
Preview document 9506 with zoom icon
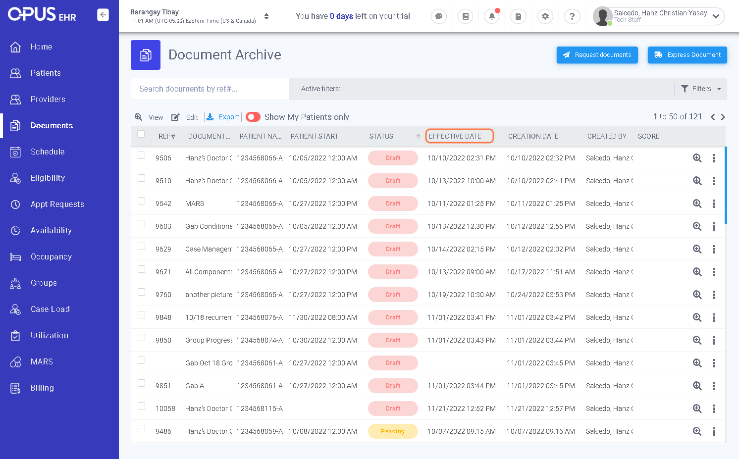click(x=697, y=158)
